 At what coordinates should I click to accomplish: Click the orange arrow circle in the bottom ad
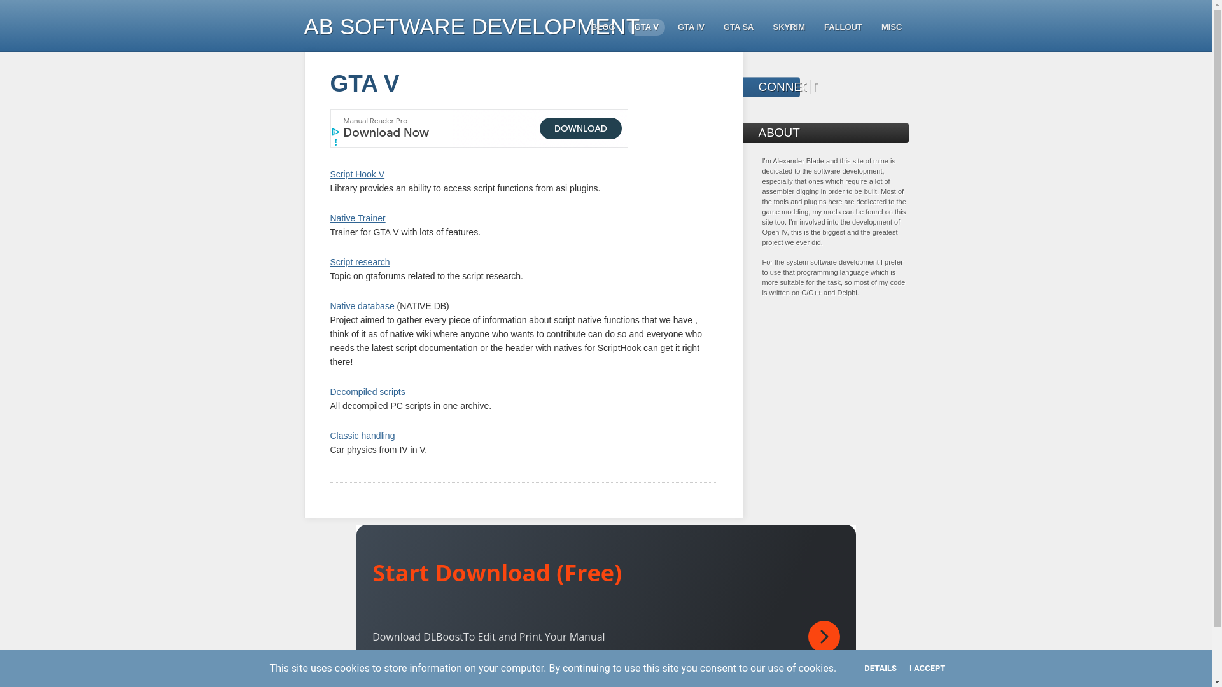tap(824, 637)
